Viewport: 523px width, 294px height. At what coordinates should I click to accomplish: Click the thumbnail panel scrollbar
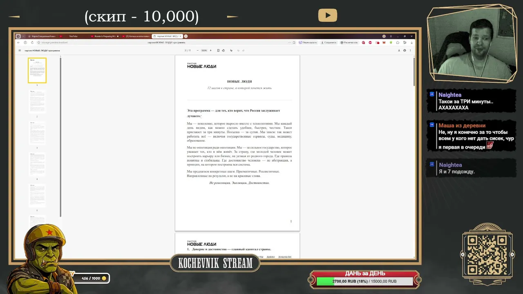tap(61, 137)
